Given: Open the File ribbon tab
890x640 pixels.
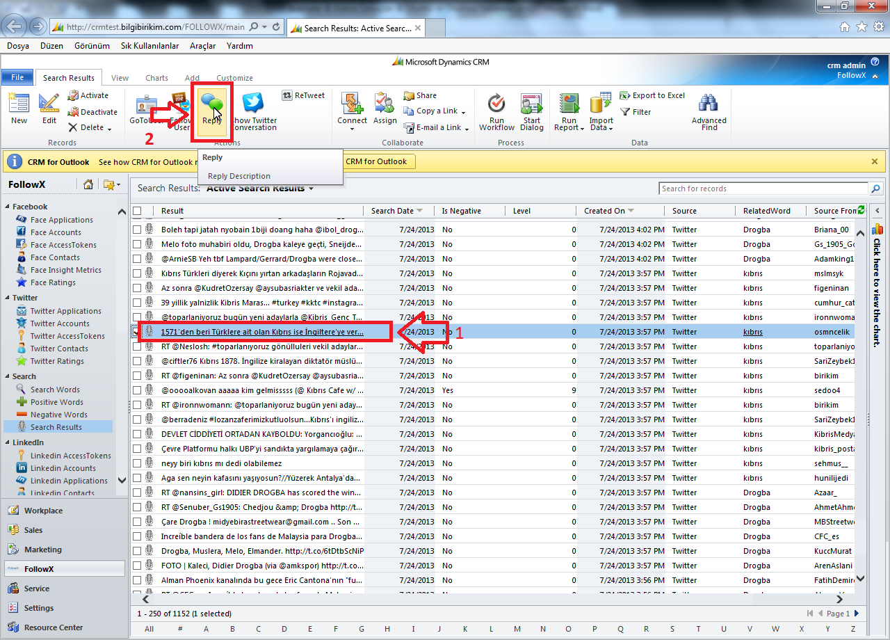Looking at the screenshot, I should tap(17, 77).
